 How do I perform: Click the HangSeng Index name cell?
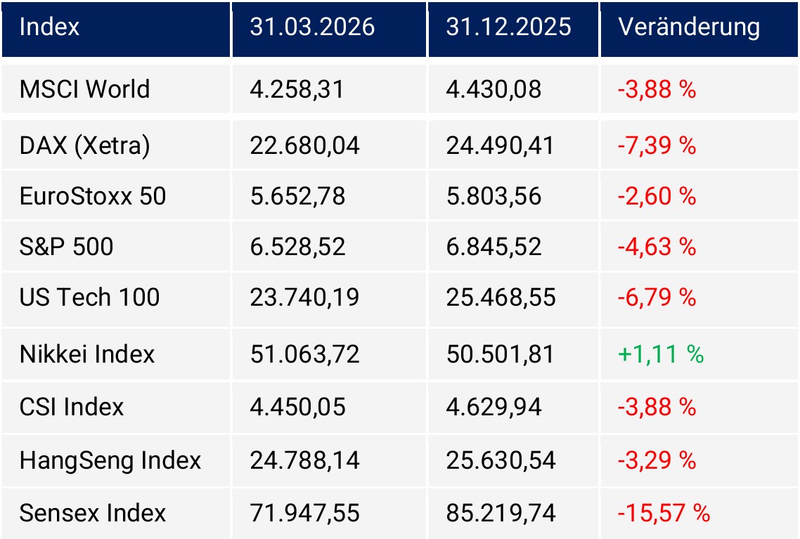click(110, 460)
